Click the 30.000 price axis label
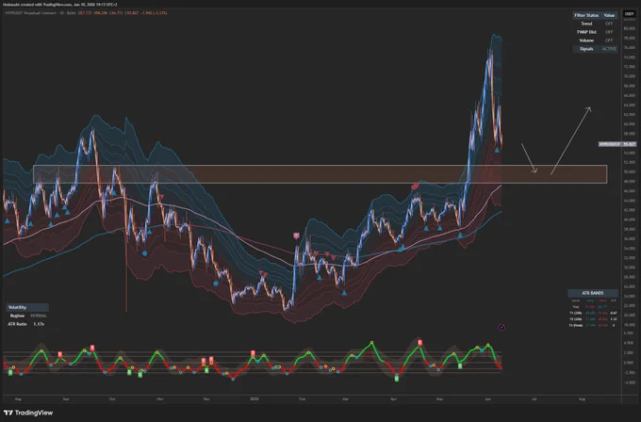Screen dimensions: 641x422 (629, 268)
